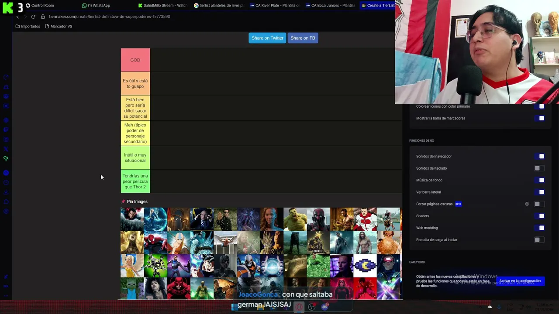Click Activar en la configuración button

(x=520, y=281)
